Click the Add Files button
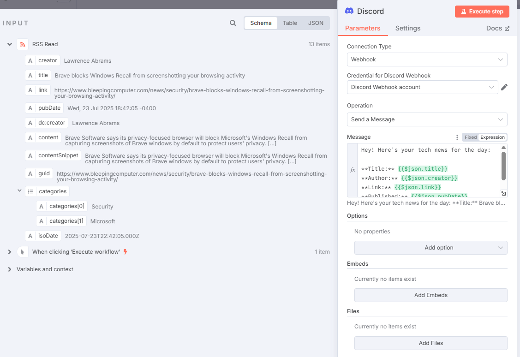The height and width of the screenshot is (357, 520). point(430,343)
